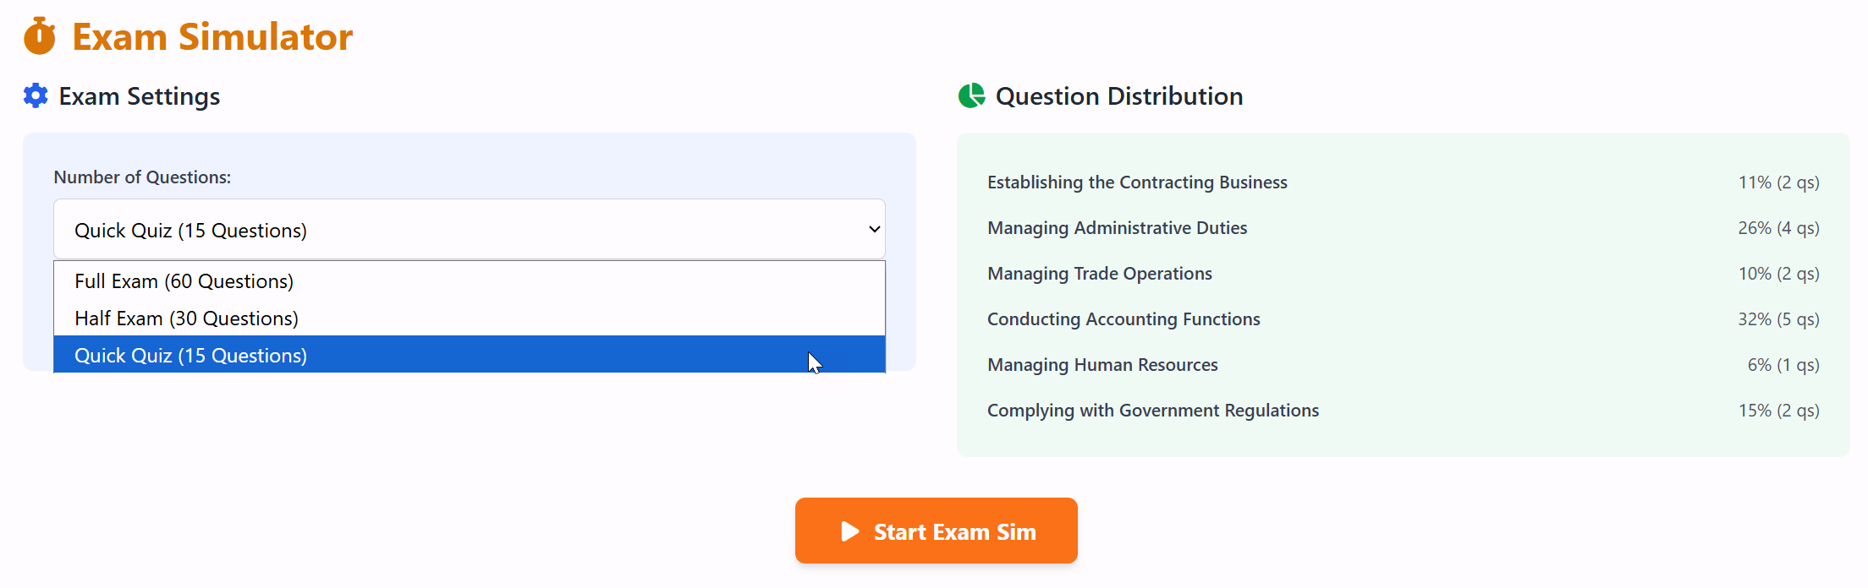
Task: Choose Quick Quiz (15 Questions) option
Action: click(190, 355)
